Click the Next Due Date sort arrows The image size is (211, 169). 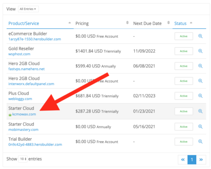pos(168,22)
